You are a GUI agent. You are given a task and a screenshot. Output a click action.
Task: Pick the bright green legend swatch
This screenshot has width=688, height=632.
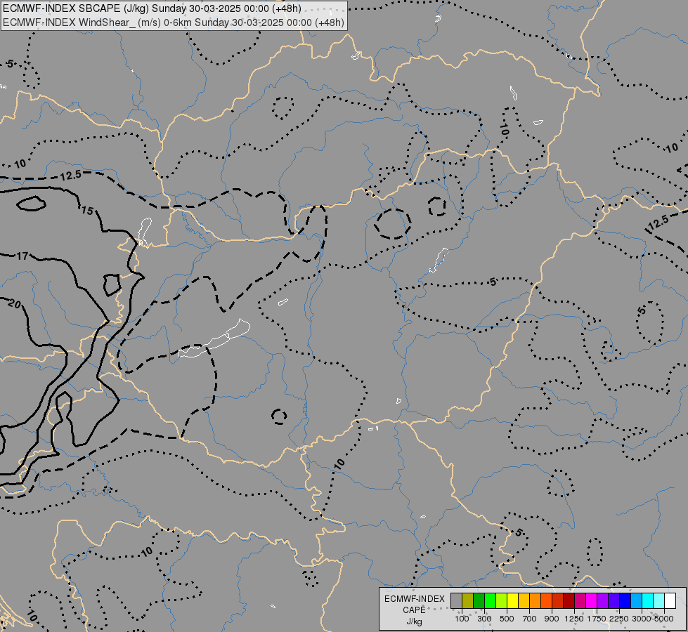pyautogui.click(x=490, y=600)
